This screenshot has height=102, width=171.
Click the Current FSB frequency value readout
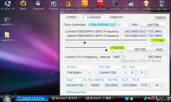click(x=143, y=31)
